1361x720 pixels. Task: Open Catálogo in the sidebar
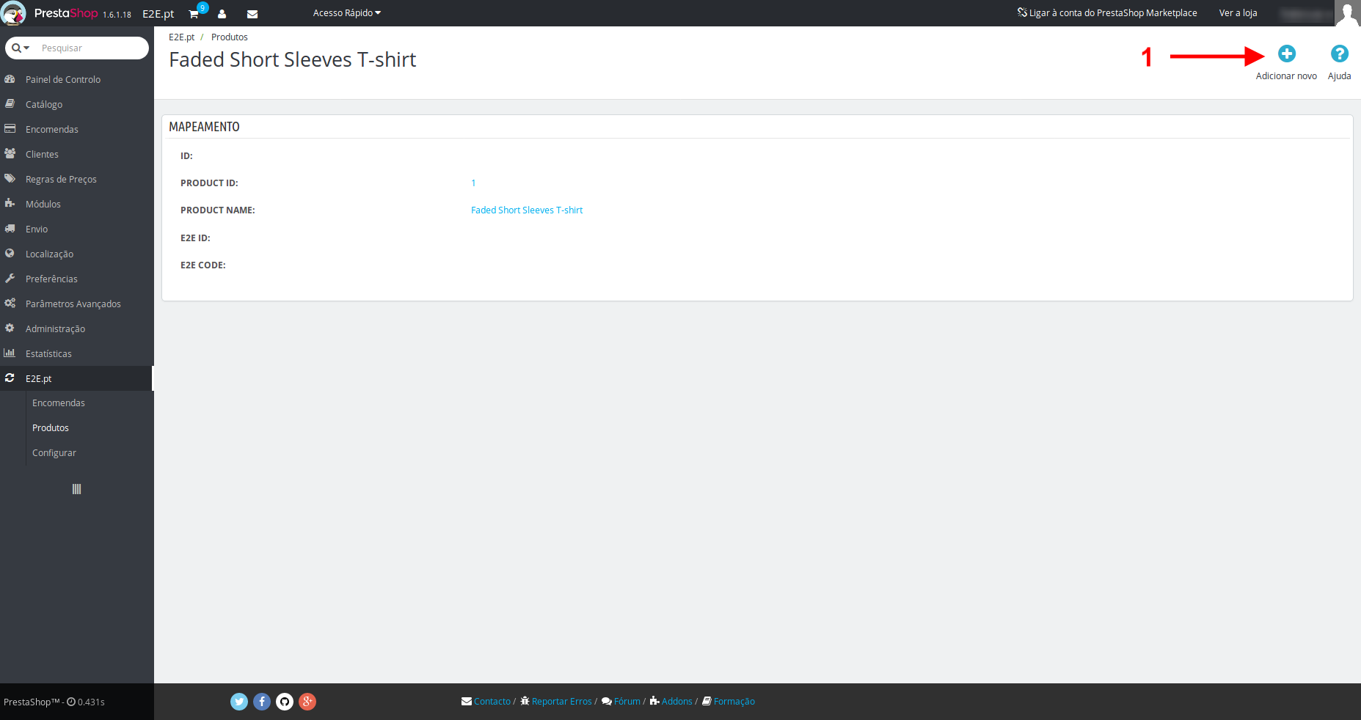tap(44, 104)
